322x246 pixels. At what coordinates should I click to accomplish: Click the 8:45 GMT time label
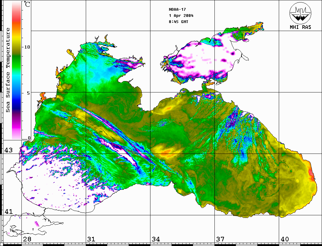point(179,22)
